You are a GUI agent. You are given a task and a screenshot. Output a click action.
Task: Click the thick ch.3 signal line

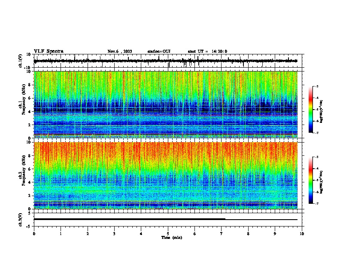130,219
